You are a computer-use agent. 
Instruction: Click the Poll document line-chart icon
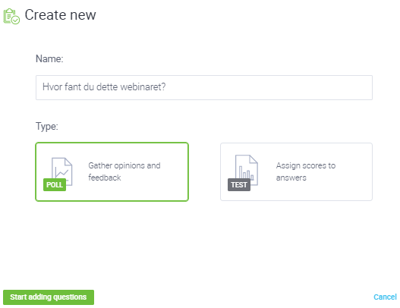[x=62, y=171]
